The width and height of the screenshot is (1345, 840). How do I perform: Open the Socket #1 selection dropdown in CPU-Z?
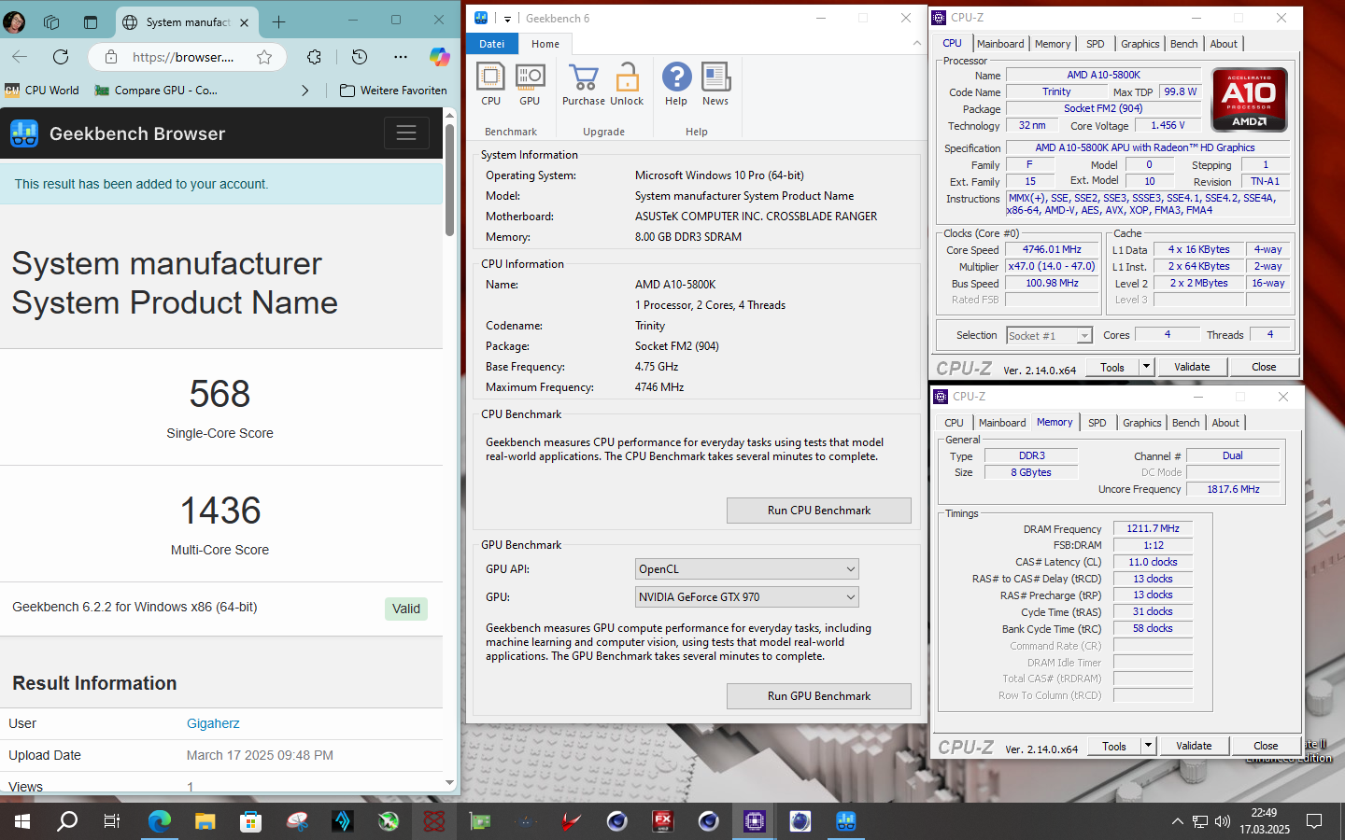point(1049,336)
